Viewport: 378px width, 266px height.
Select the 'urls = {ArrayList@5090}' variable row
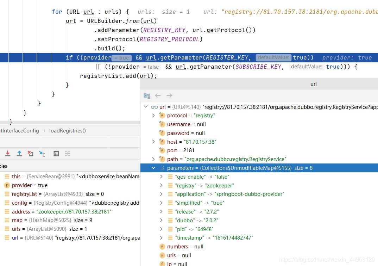tap(70, 229)
